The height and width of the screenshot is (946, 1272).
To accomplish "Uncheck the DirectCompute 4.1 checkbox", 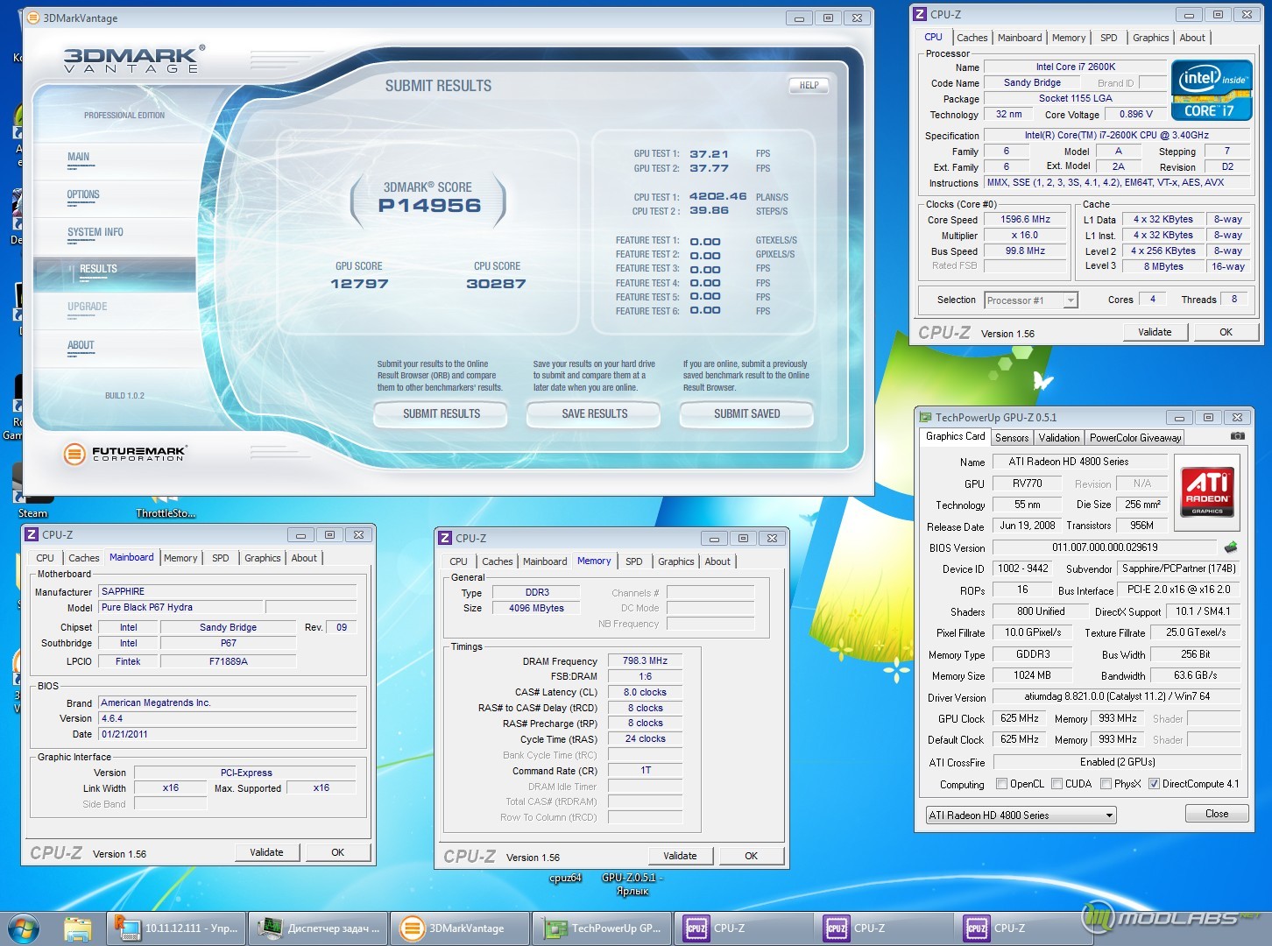I will (1154, 784).
